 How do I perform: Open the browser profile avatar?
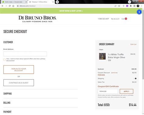click(138, 6)
